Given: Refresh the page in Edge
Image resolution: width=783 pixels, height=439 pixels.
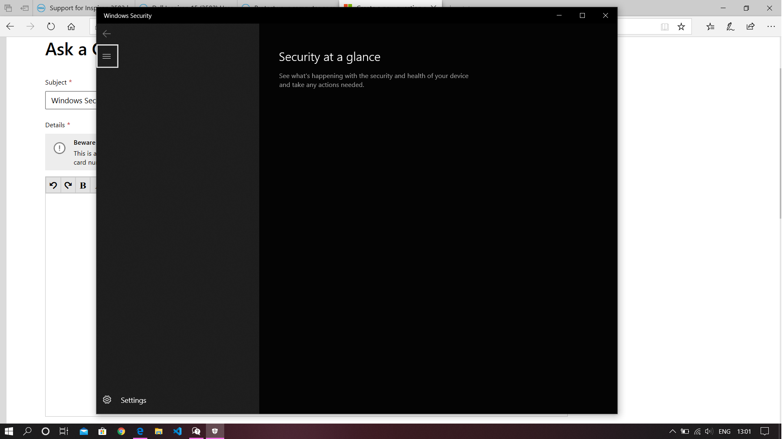Looking at the screenshot, I should pyautogui.click(x=51, y=26).
